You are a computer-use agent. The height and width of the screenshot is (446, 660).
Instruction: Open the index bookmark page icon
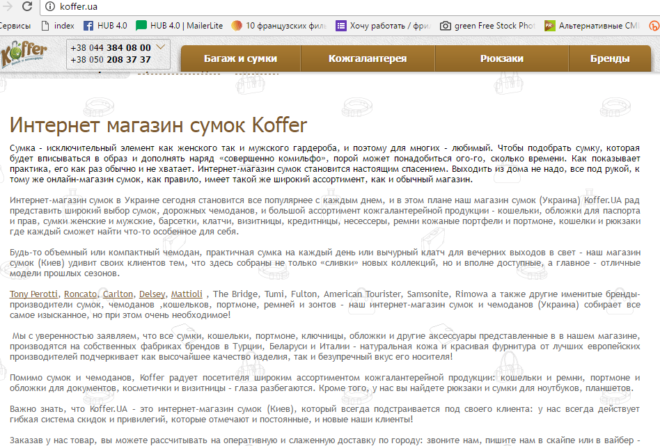click(45, 26)
